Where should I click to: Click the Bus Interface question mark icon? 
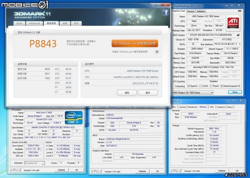point(239,44)
